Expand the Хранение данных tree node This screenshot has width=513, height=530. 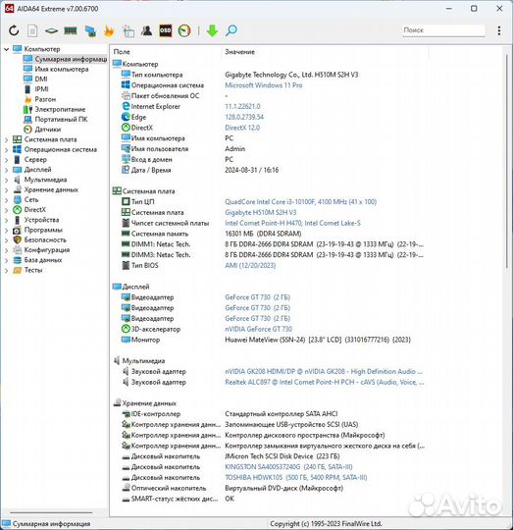(x=6, y=190)
